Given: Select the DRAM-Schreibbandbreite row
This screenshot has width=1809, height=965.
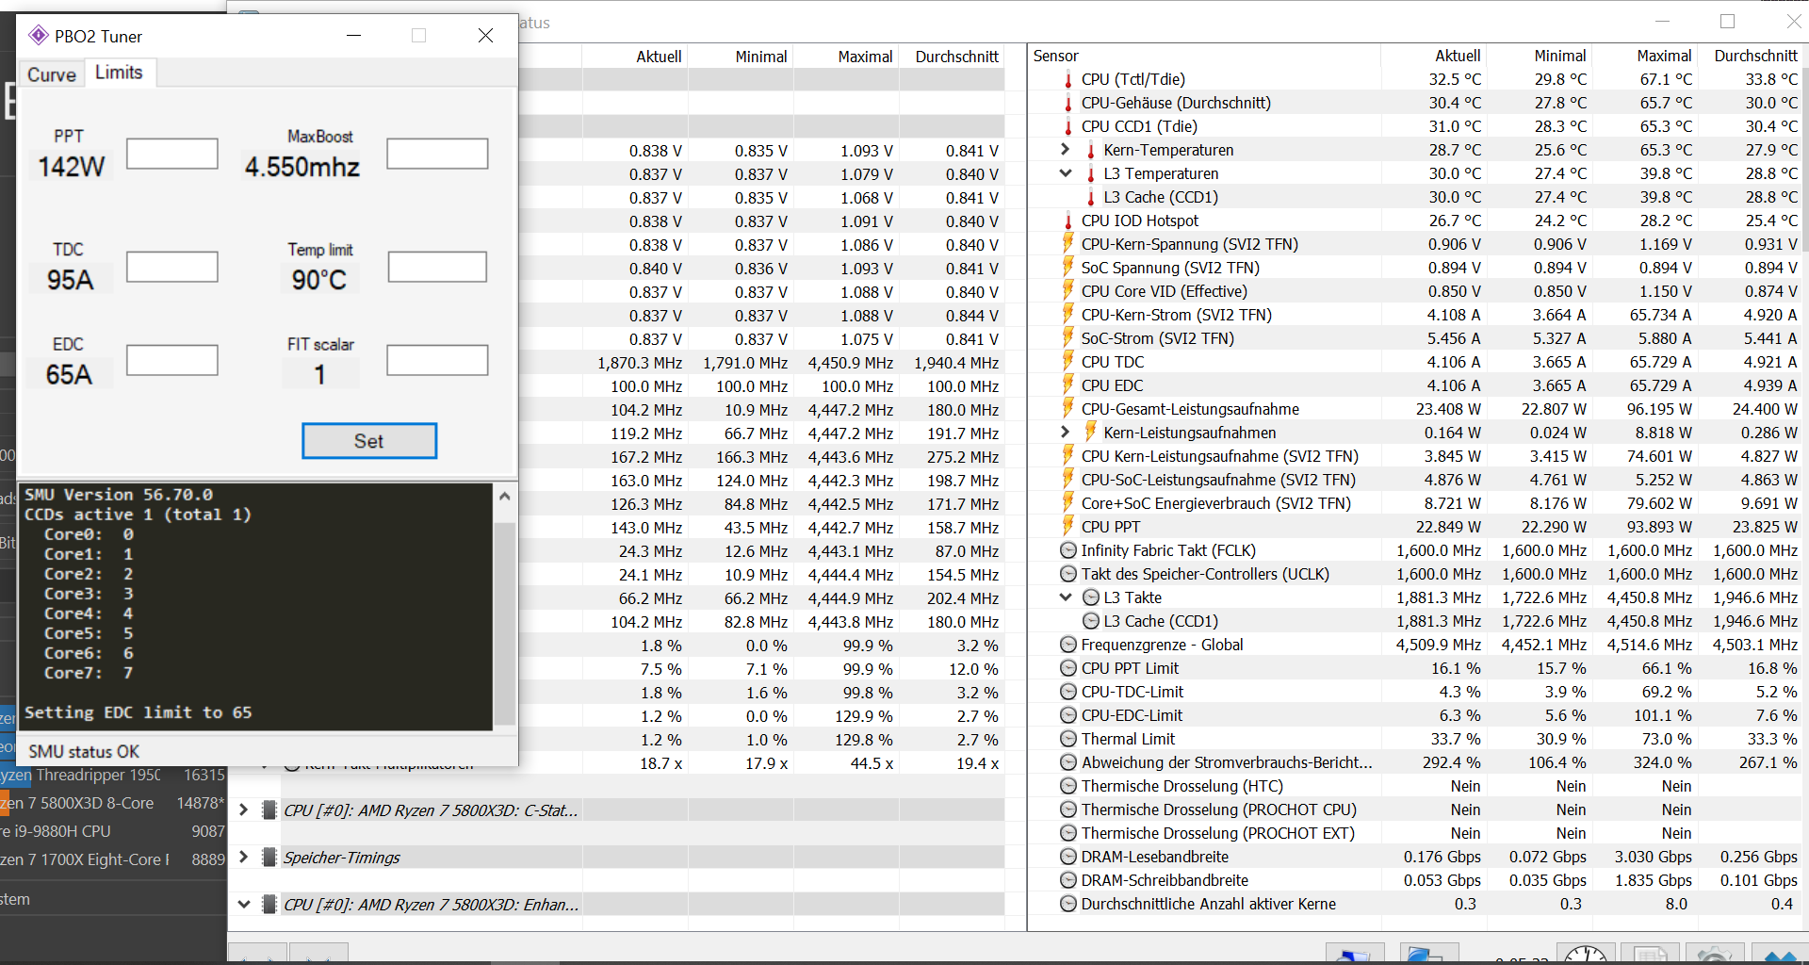Looking at the screenshot, I should (x=1415, y=880).
